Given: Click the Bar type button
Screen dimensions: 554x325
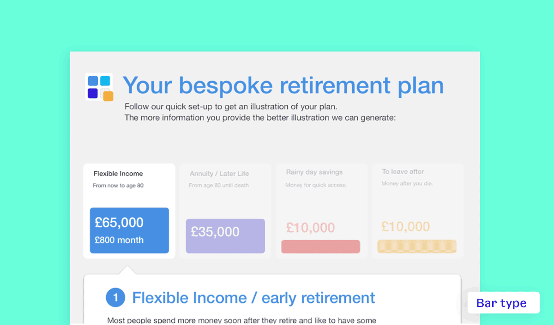Looking at the screenshot, I should (x=503, y=303).
